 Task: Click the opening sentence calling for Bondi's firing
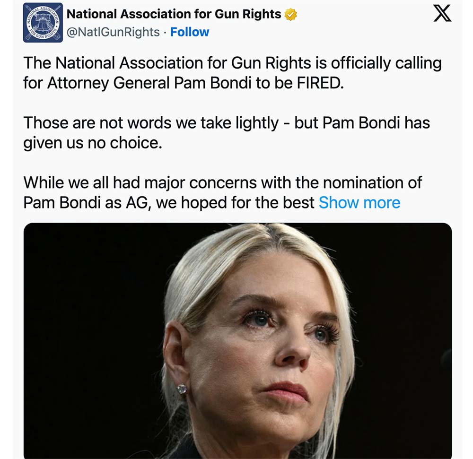click(232, 73)
